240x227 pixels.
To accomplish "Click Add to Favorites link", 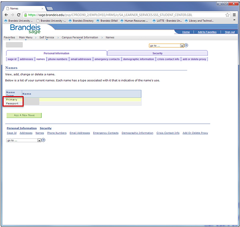I will point(207,32).
